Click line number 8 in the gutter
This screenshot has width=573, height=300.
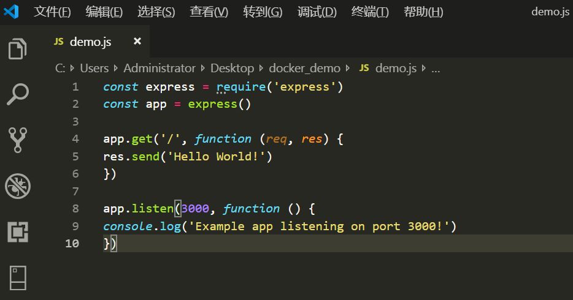pyautogui.click(x=75, y=209)
